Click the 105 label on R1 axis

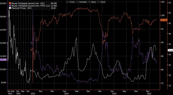pyautogui.click(x=163, y=2)
